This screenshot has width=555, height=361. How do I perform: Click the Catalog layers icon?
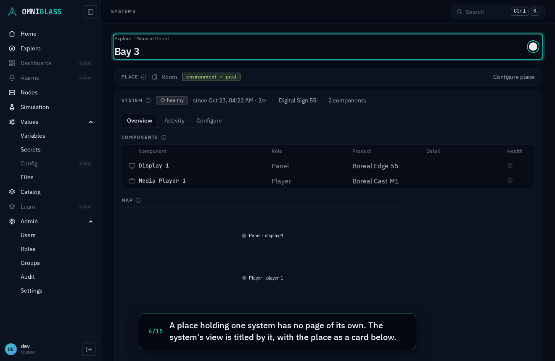tap(12, 192)
